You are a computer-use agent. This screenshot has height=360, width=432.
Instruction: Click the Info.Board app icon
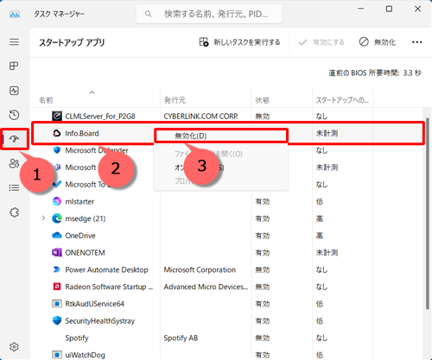pos(57,133)
